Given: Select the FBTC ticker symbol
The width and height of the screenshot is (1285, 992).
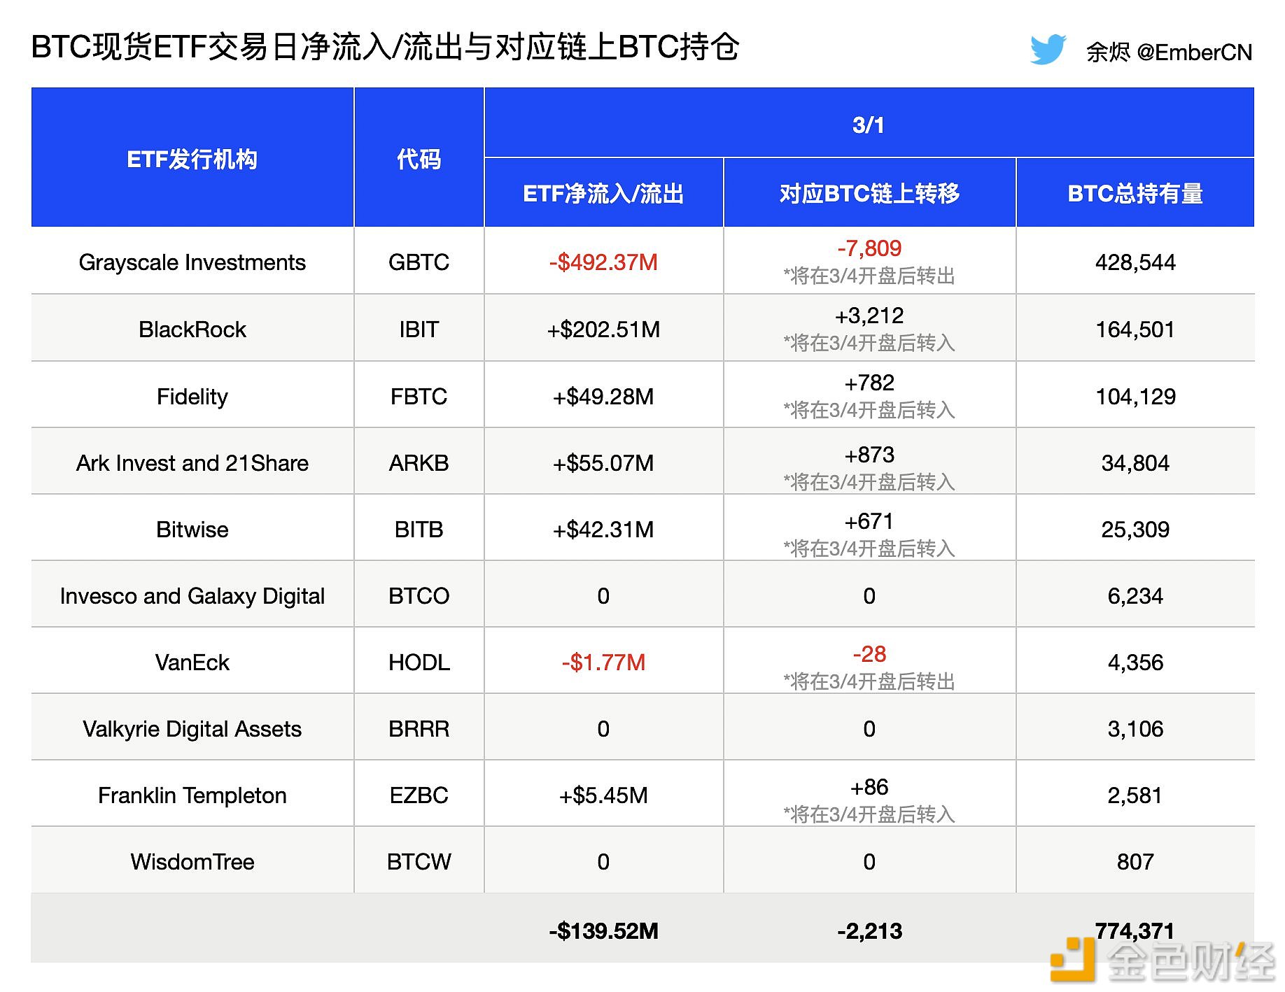Looking at the screenshot, I should (x=418, y=396).
